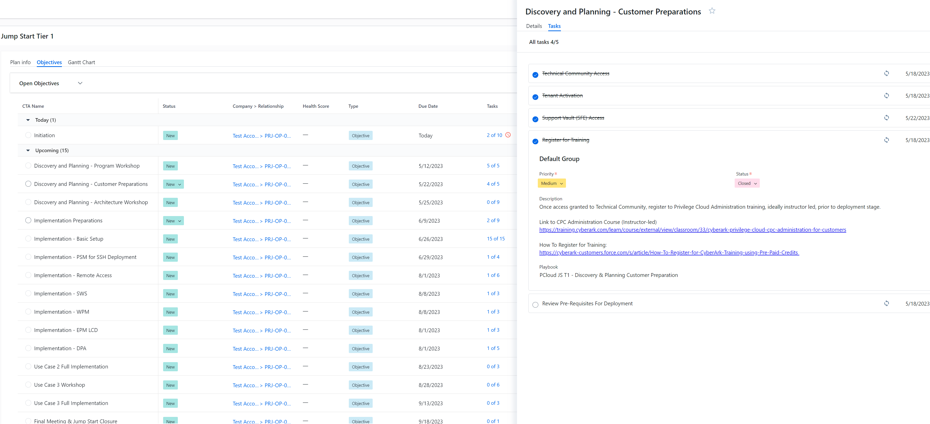Mark Review Pre-Requisites For Deployment as complete
Screen dimensions: 930x424
pos(536,305)
